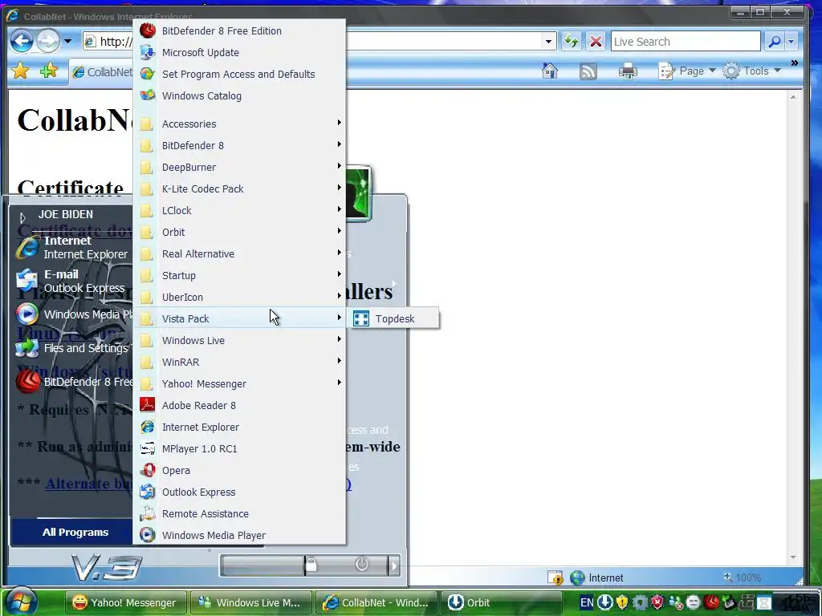Open Files and Settings Transfer item
Viewport: 822px width, 616px height.
pyautogui.click(x=71, y=348)
